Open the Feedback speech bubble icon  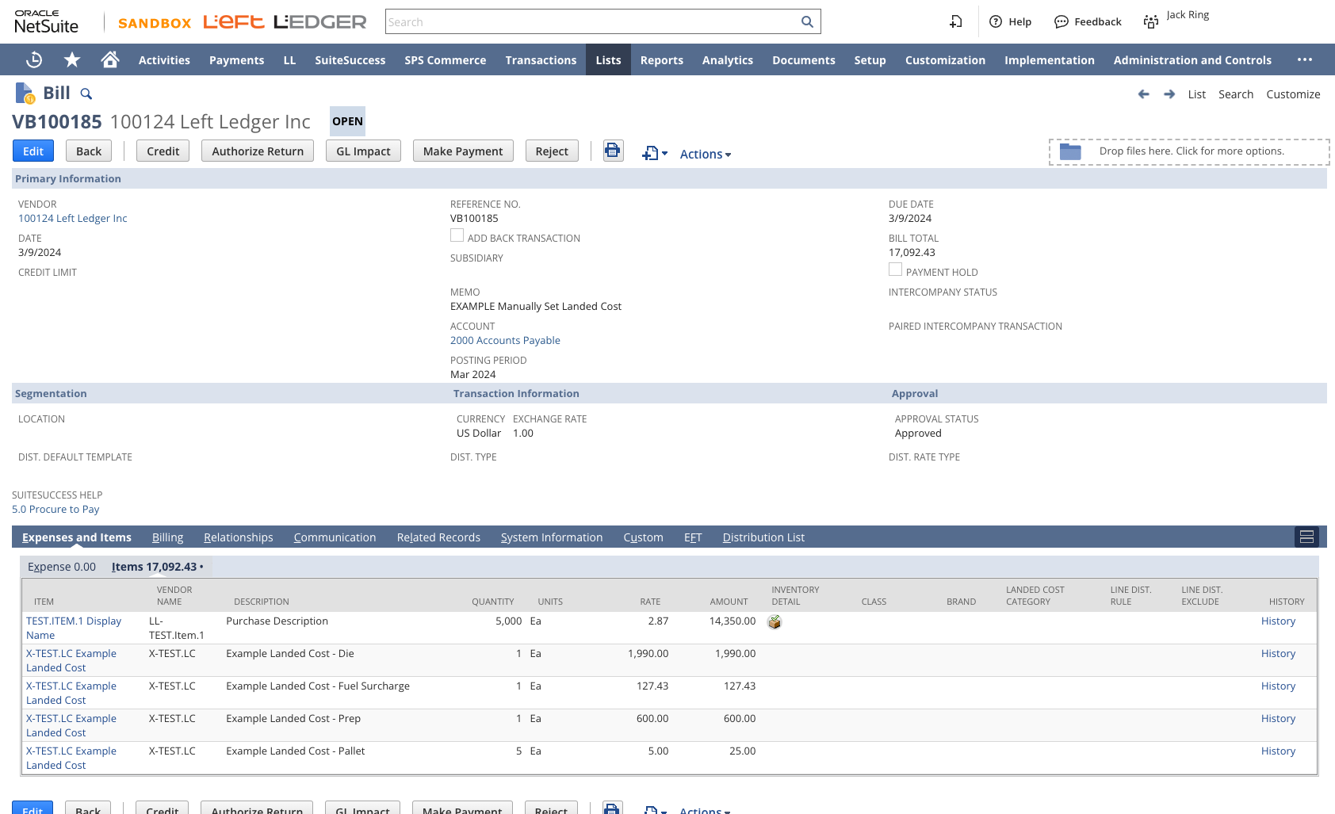tap(1061, 21)
